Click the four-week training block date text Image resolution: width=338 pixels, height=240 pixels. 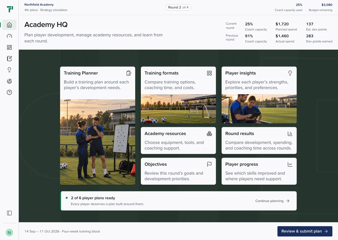(x=62, y=231)
